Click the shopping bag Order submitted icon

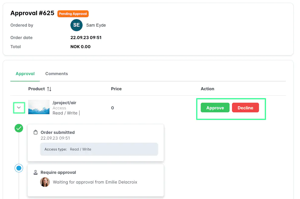36,132
